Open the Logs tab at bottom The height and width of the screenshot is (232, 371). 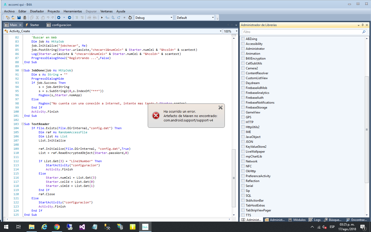click(x=315, y=220)
